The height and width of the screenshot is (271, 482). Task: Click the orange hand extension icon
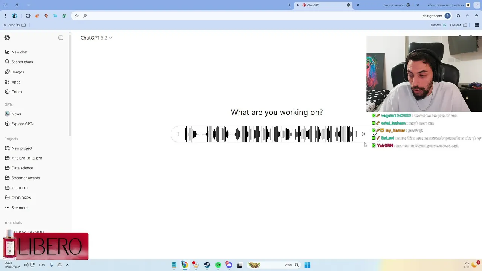(x=37, y=16)
